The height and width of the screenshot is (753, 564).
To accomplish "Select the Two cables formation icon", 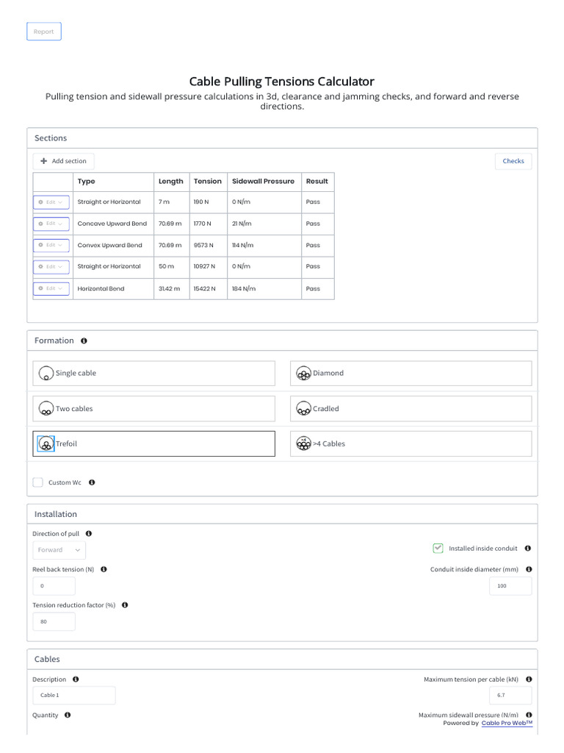I will pos(46,409).
